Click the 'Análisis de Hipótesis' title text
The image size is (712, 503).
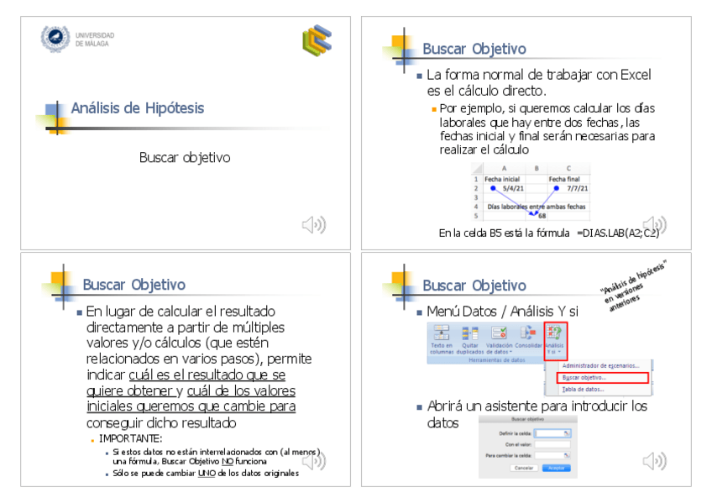[x=138, y=108]
